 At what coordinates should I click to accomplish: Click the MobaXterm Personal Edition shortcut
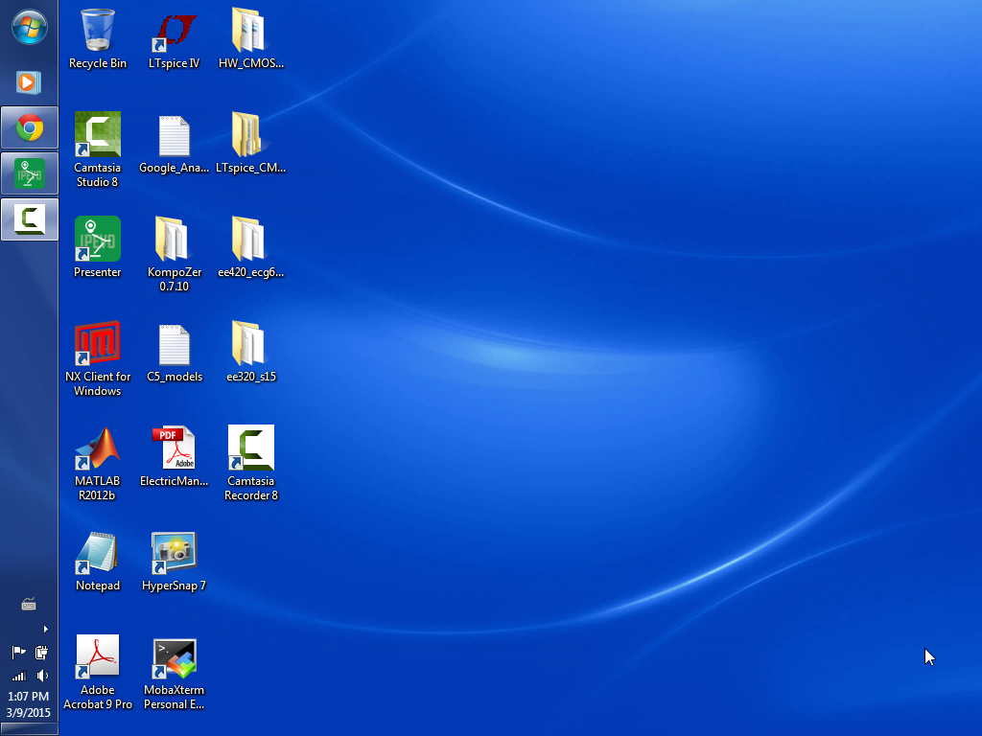click(x=175, y=658)
